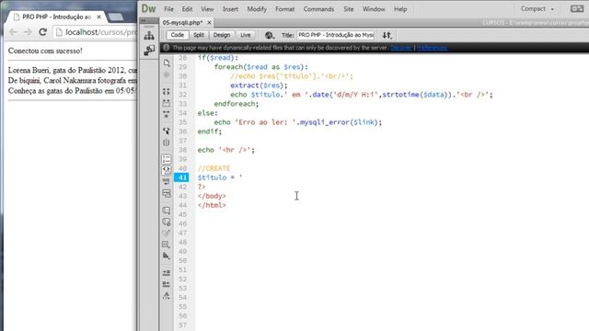Click the info icon on the notification bar
The height and width of the screenshot is (331, 589).
[166, 48]
